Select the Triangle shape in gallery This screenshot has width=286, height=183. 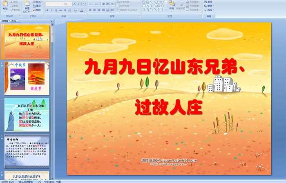click(148, 6)
